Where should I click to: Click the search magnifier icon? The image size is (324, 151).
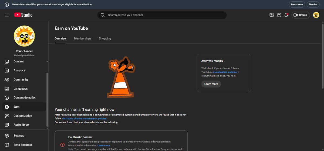[103, 15]
